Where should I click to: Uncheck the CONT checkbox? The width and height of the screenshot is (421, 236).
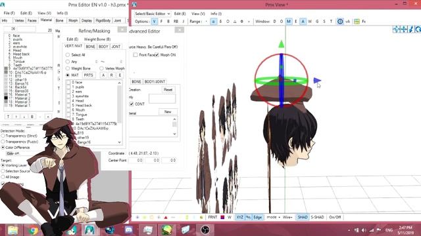click(132, 104)
